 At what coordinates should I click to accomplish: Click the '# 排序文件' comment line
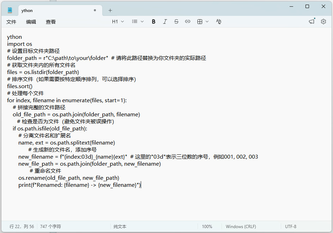(71, 79)
